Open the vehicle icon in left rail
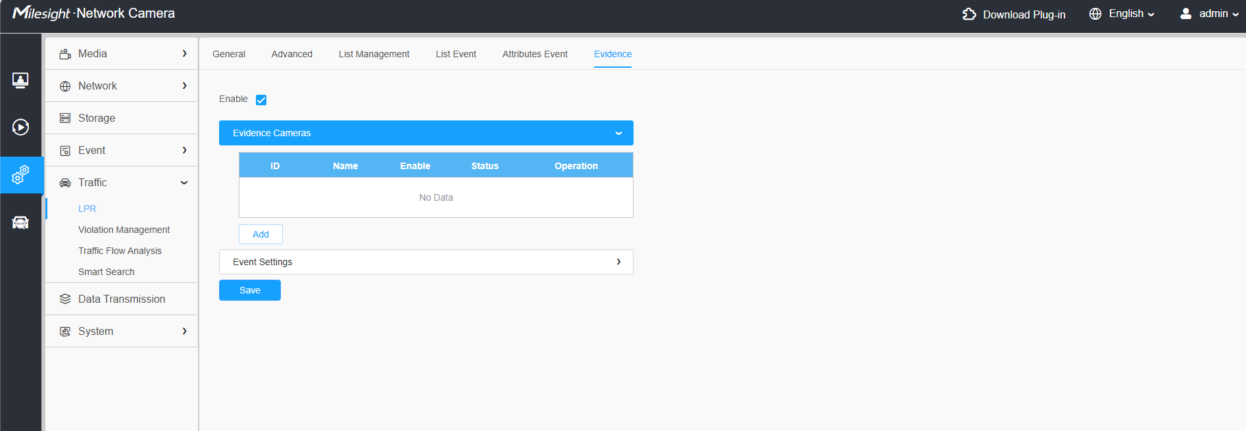Screen dimensions: 1246x431 pos(20,222)
